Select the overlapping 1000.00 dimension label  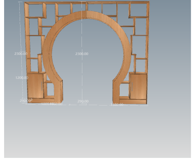46,104
